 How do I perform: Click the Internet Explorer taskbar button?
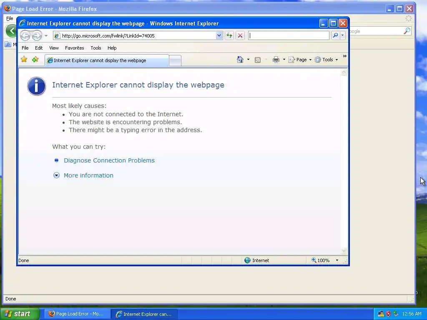click(x=144, y=314)
